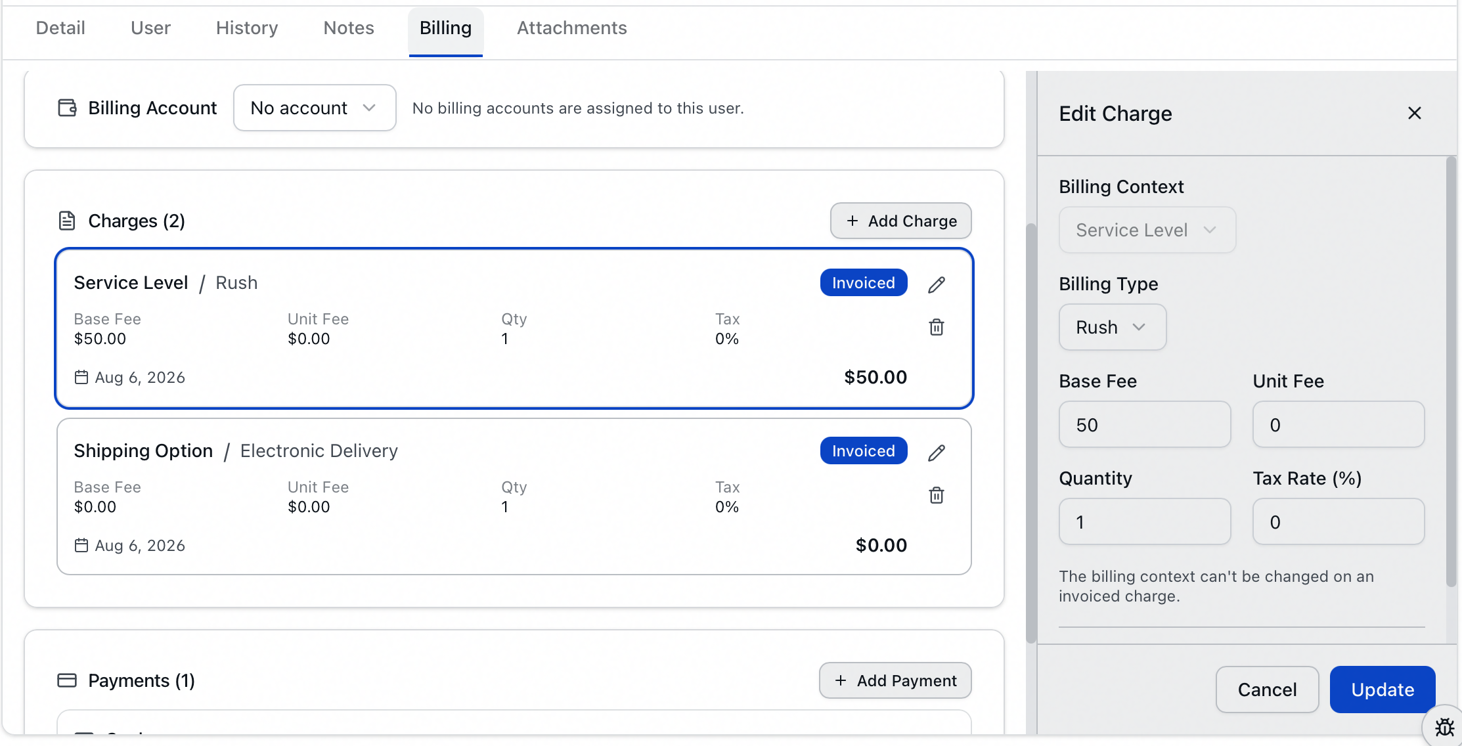This screenshot has height=746, width=1462.
Task: Click the Edit Charge panel scrollbar
Action: 1451,372
